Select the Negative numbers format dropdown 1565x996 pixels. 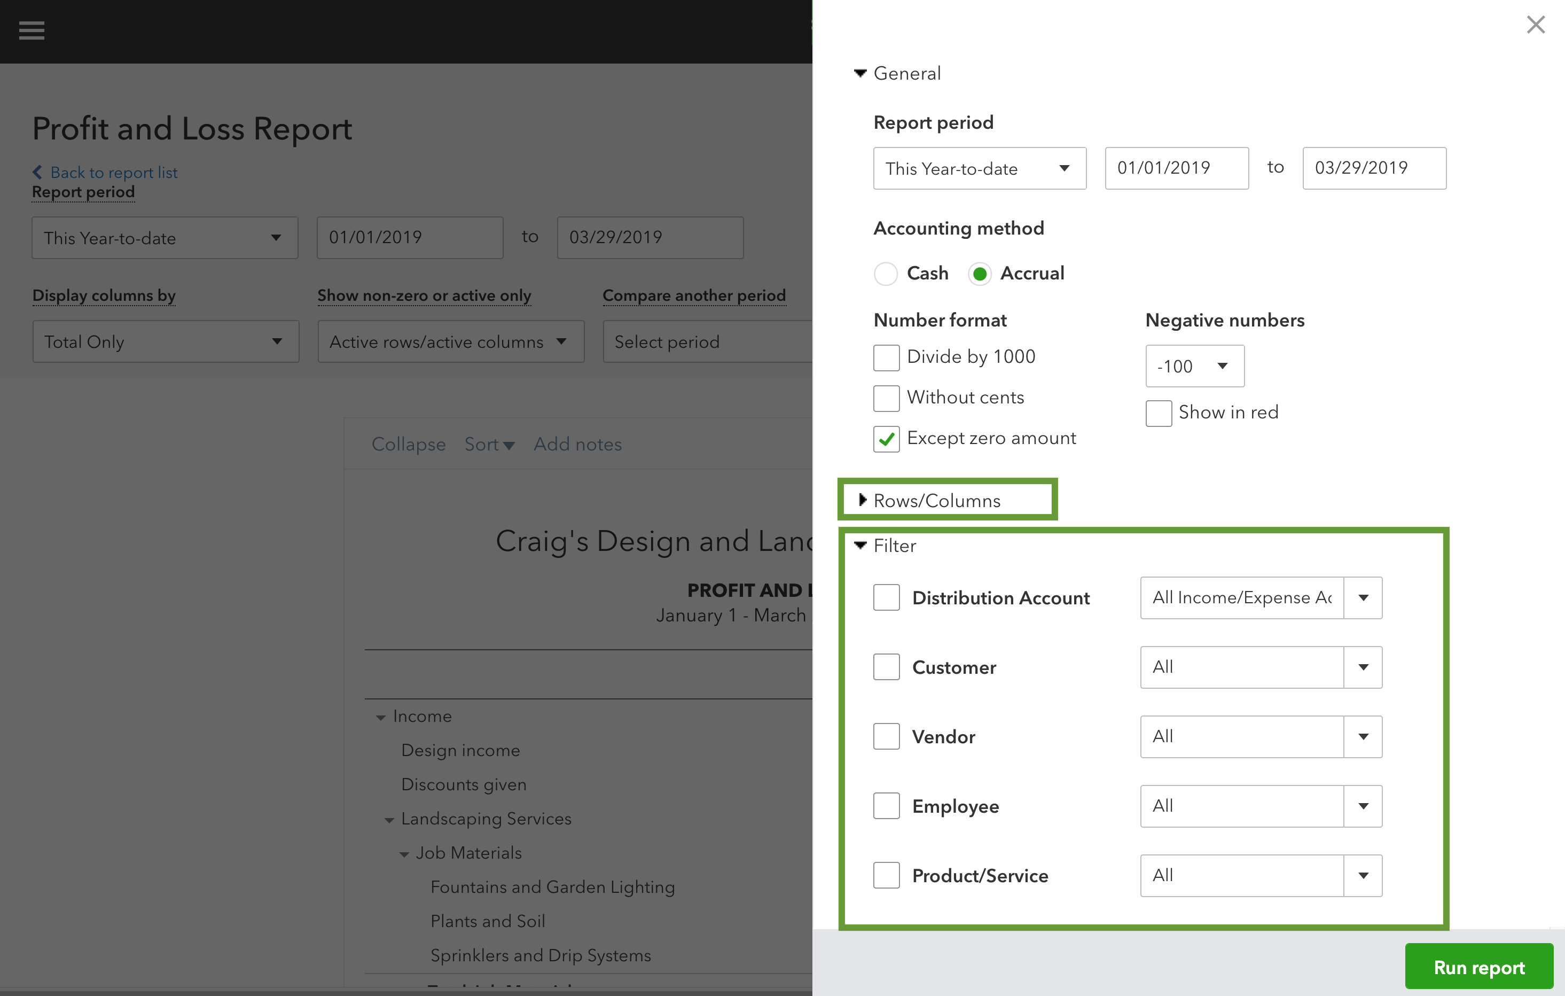tap(1191, 365)
